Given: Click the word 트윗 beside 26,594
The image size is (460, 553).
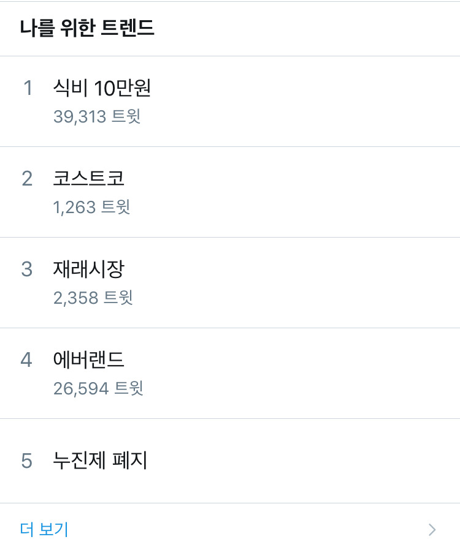Looking at the screenshot, I should 129,388.
